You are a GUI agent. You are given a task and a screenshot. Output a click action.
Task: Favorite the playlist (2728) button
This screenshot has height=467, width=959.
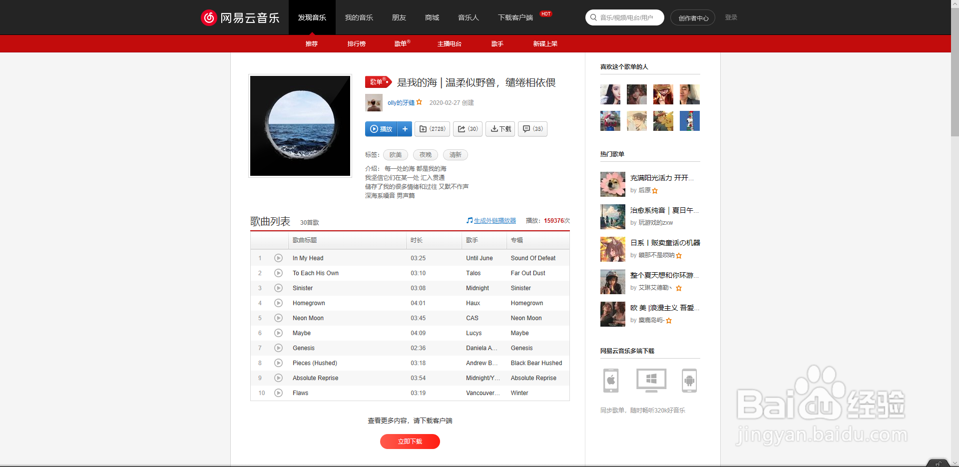pos(433,129)
